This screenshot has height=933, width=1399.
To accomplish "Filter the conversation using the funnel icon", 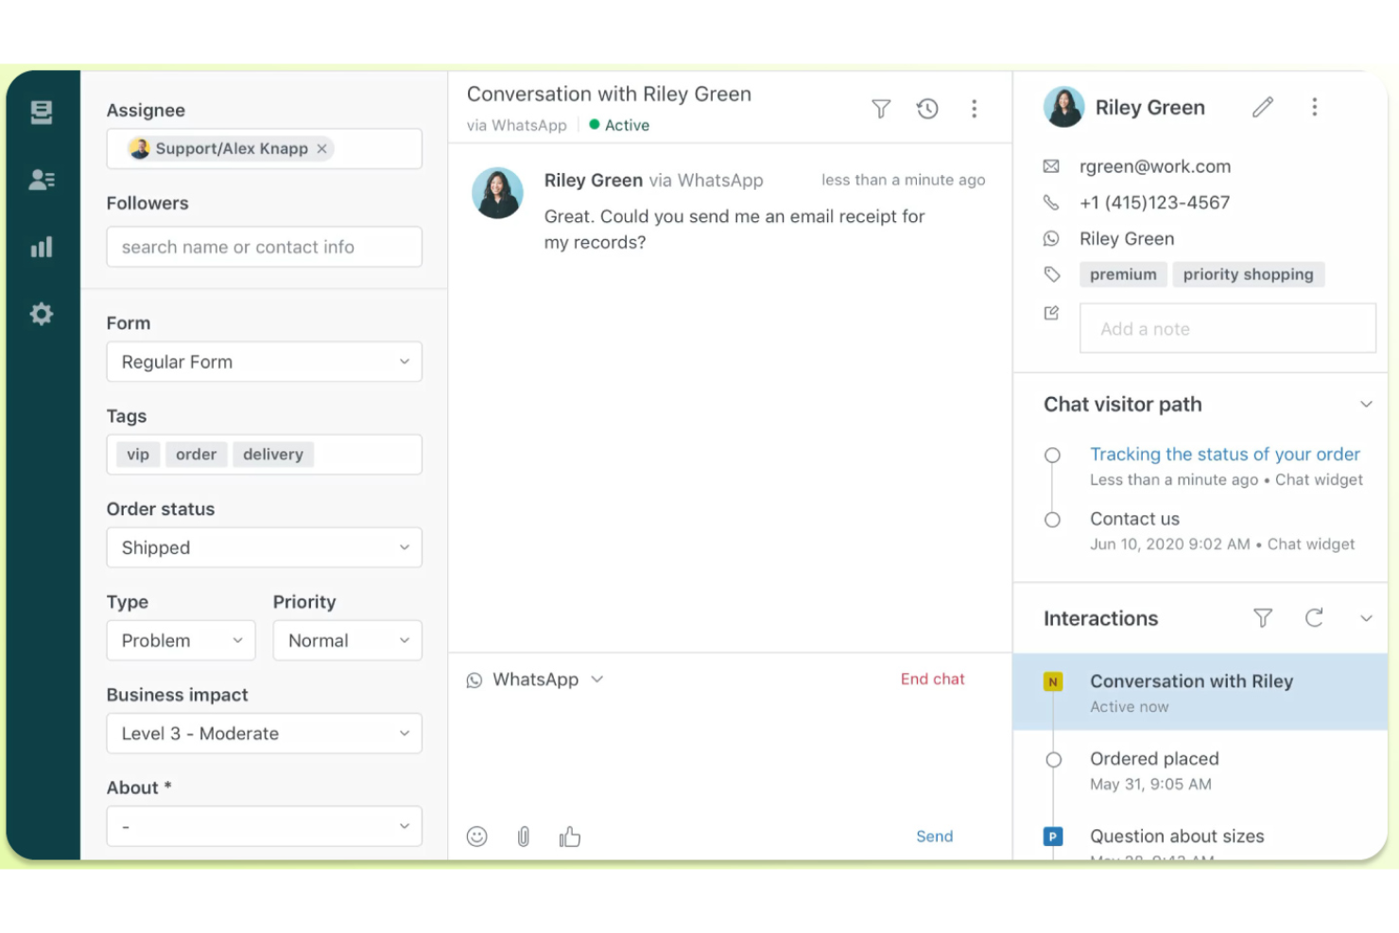I will [880, 109].
